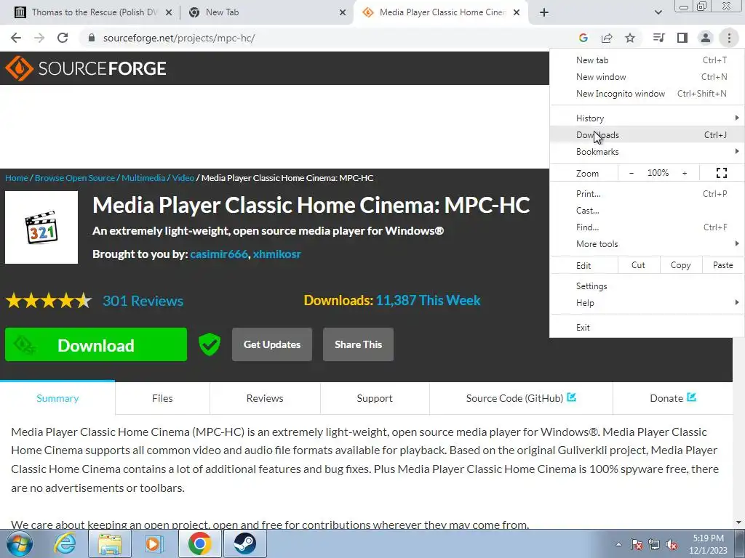Choose Find... in the Chrome menu
The image size is (745, 558).
click(647, 227)
